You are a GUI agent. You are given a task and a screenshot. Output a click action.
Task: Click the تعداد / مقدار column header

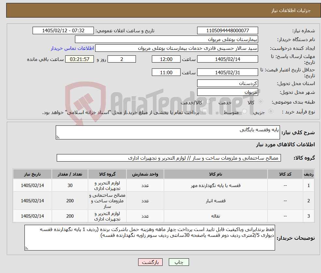tap(70, 174)
